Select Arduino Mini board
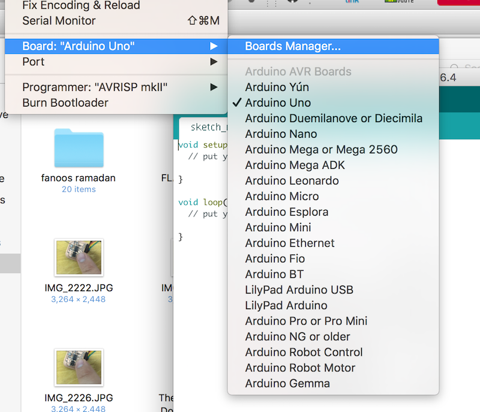The image size is (480, 412). point(333,228)
